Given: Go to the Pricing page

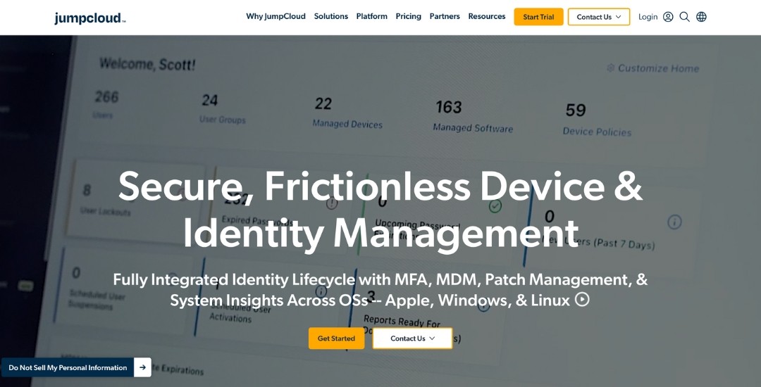Looking at the screenshot, I should [408, 16].
